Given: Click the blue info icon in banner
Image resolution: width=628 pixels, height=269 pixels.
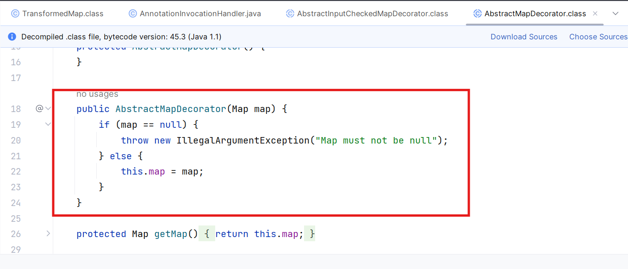Looking at the screenshot, I should pos(12,37).
